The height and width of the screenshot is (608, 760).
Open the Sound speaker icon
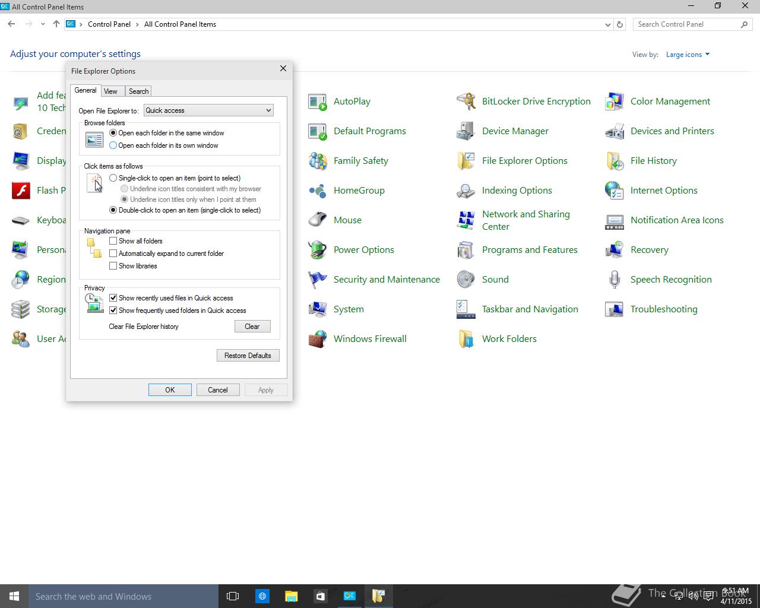pos(466,280)
